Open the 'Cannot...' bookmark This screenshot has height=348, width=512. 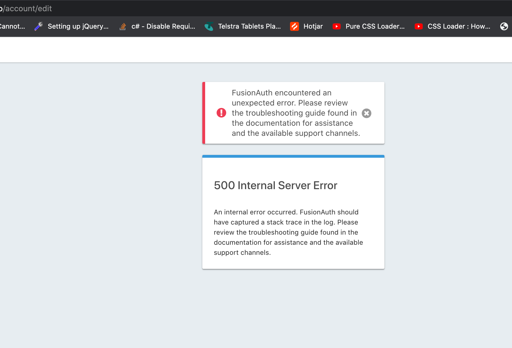coord(12,26)
